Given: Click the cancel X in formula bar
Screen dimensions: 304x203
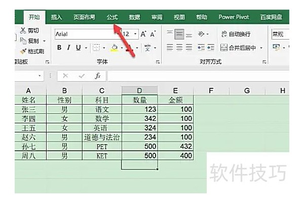Looking at the screenshot, I should coord(65,76).
